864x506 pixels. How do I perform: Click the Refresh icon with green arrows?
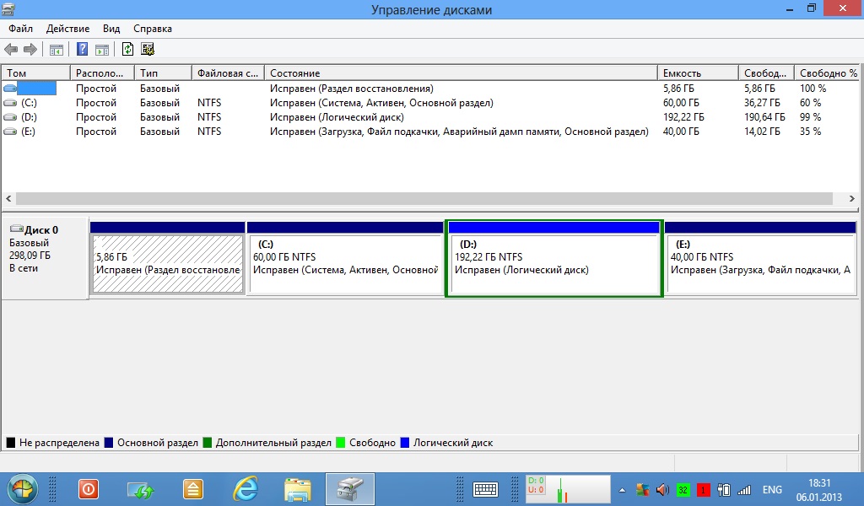[128, 49]
